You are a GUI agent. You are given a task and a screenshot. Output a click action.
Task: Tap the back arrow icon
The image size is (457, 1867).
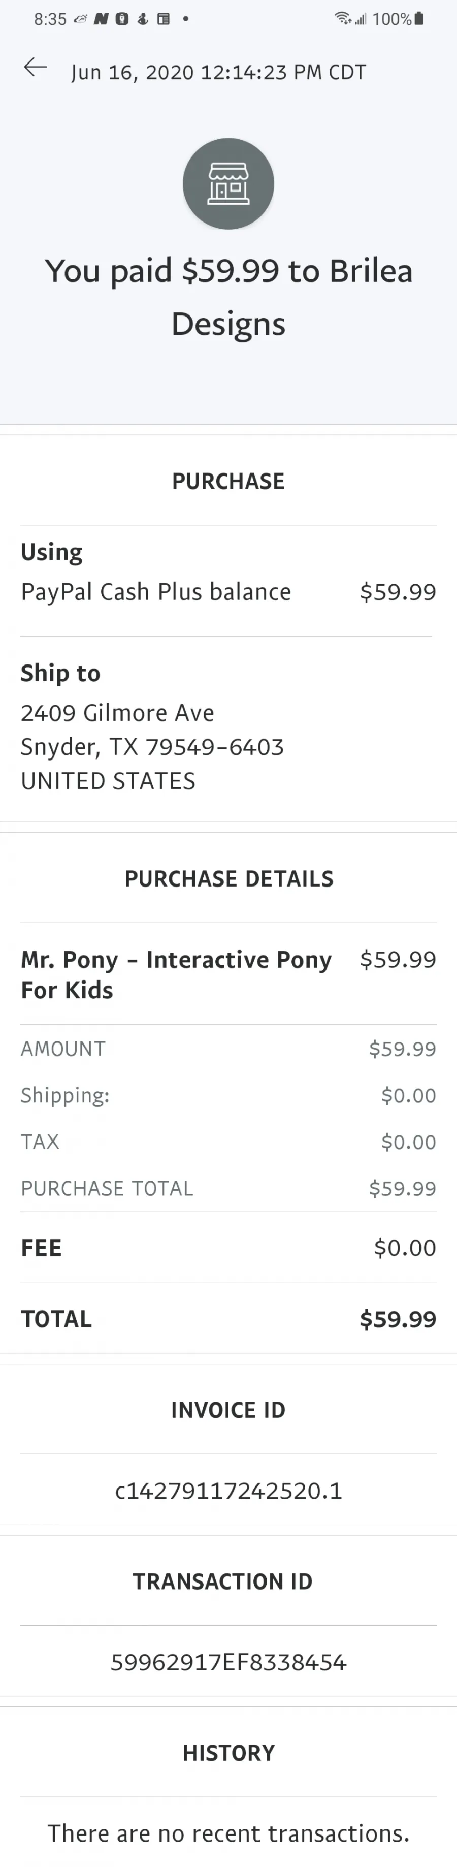36,68
